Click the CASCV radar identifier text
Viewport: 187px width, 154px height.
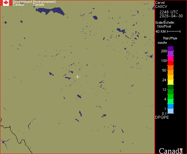tap(161, 6)
